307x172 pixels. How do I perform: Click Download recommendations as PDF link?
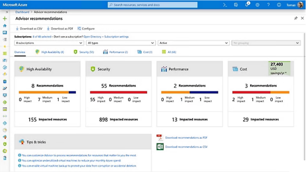coord(186,138)
